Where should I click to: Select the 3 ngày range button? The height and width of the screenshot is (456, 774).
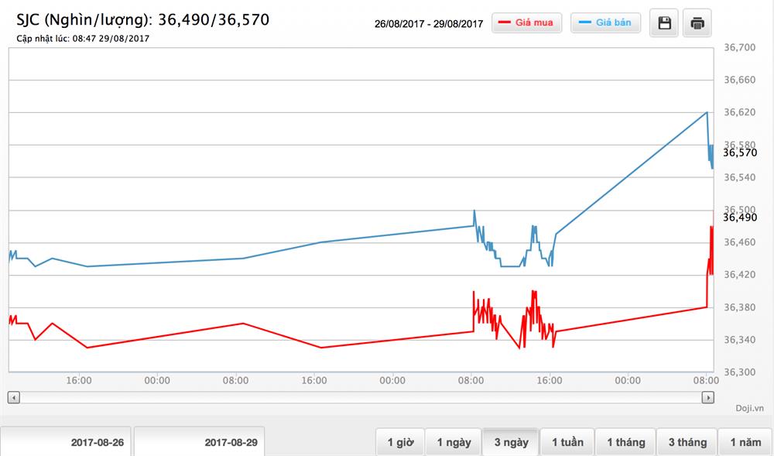coord(511,442)
